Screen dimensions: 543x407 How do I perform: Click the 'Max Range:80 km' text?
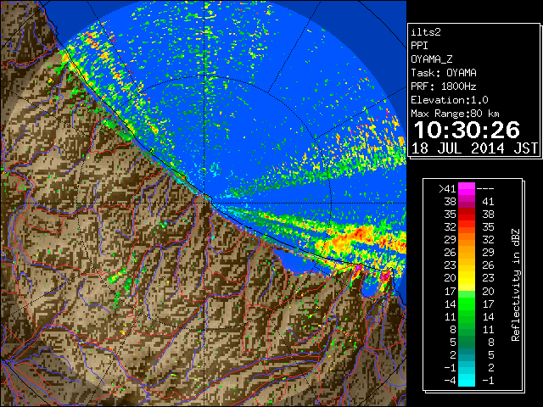click(x=455, y=114)
